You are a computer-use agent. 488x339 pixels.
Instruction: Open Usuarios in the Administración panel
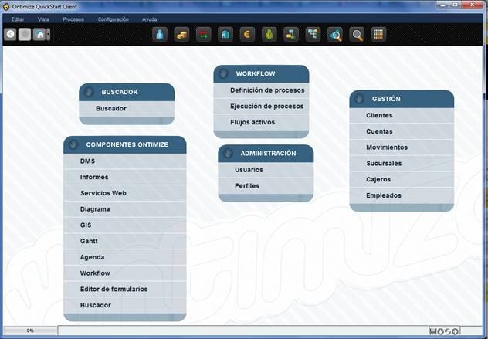[x=249, y=169]
